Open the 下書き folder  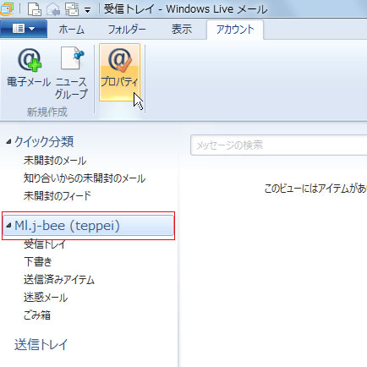tap(38, 261)
